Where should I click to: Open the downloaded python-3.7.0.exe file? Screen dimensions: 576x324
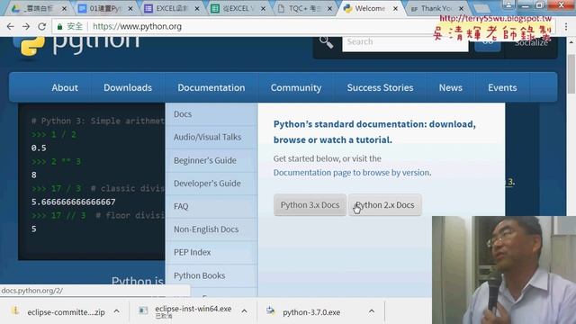pyautogui.click(x=311, y=312)
